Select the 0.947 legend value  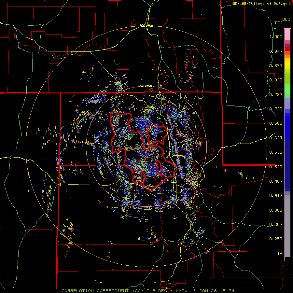(x=276, y=51)
